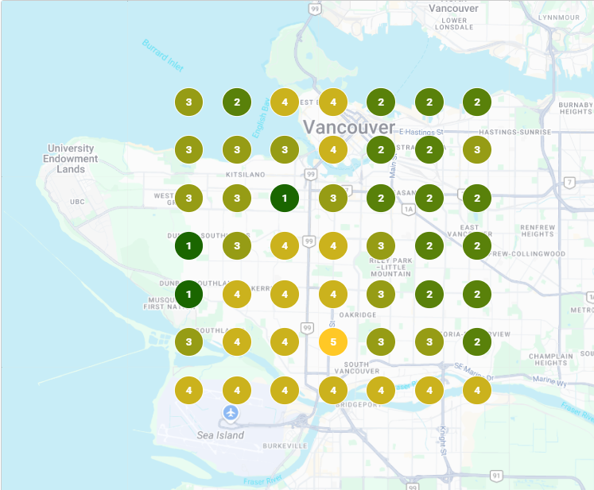Select the University Endowment Lands label
594x490 pixels.
click(x=71, y=159)
